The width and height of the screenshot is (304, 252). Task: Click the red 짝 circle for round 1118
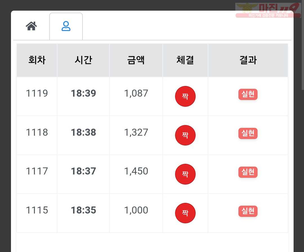tap(185, 135)
